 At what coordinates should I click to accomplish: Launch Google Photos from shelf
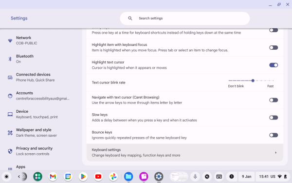pos(113,177)
